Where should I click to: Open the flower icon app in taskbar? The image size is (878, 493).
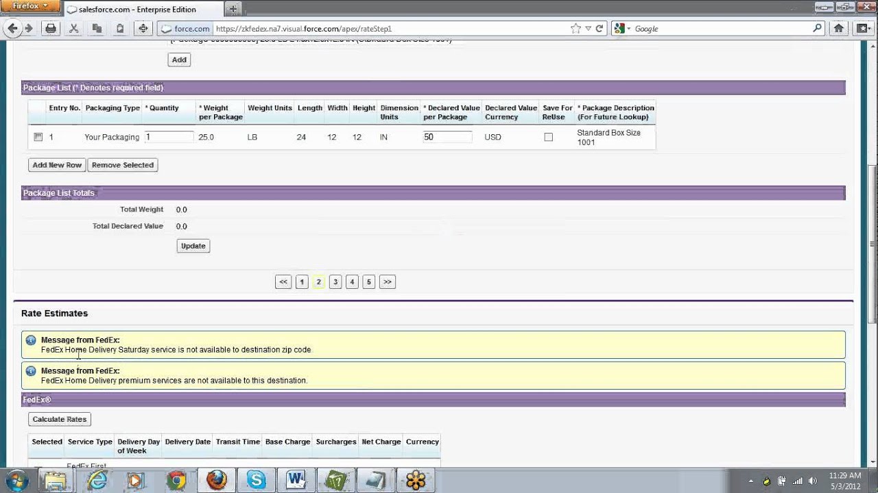click(416, 481)
